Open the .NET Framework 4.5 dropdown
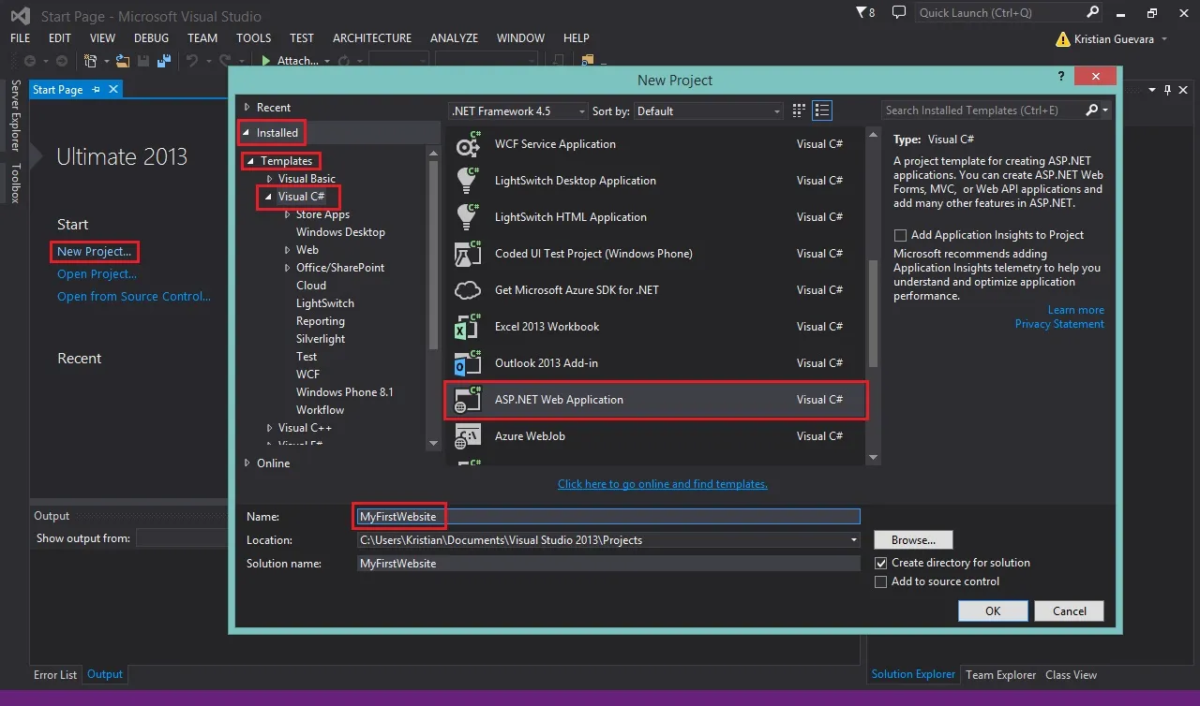 point(518,110)
